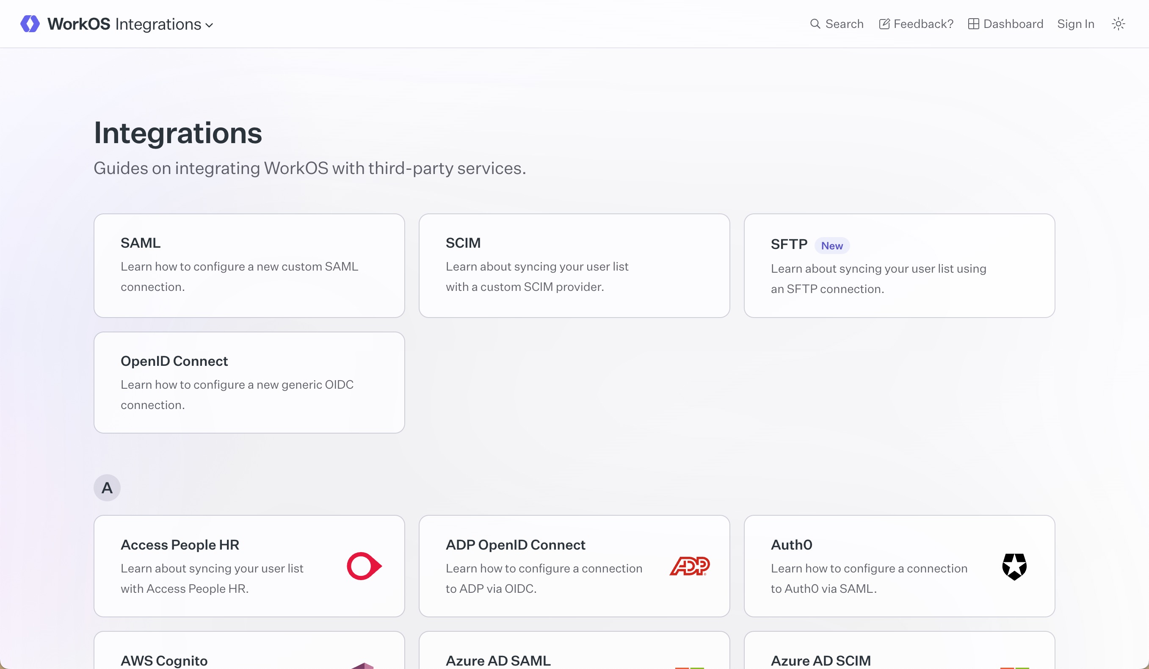Open the SAML integration guide
The height and width of the screenshot is (669, 1149).
(x=249, y=265)
